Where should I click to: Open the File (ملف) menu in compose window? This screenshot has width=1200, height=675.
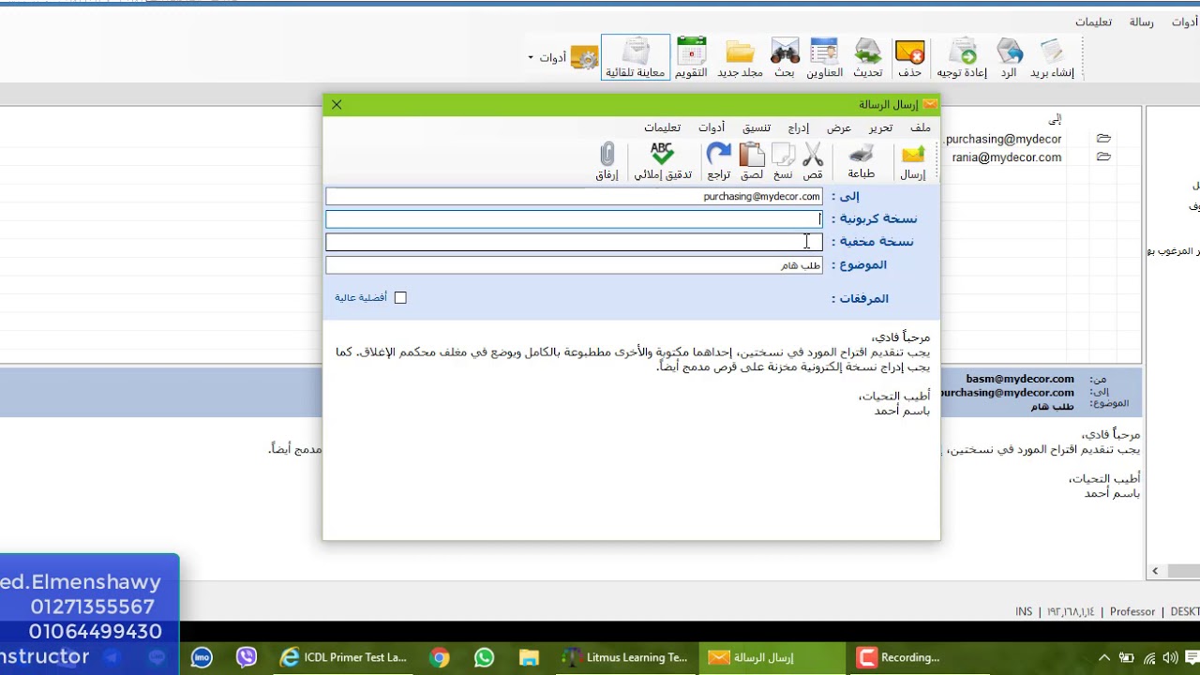click(x=921, y=127)
